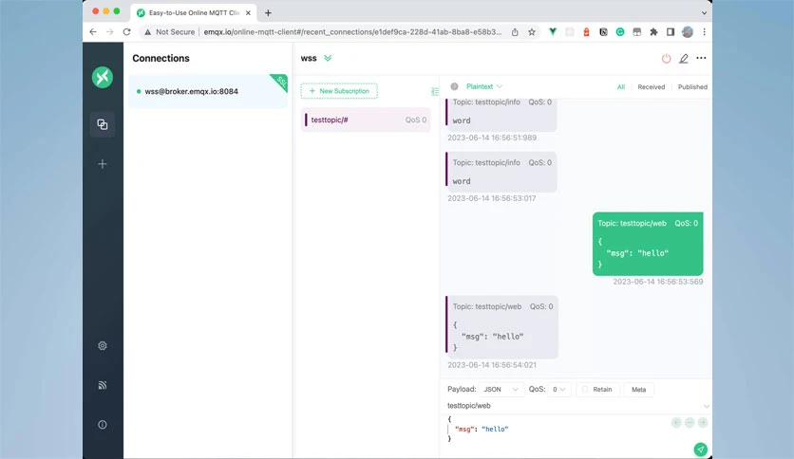794x459 pixels.
Task: Show Published messages filter
Action: [x=692, y=87]
